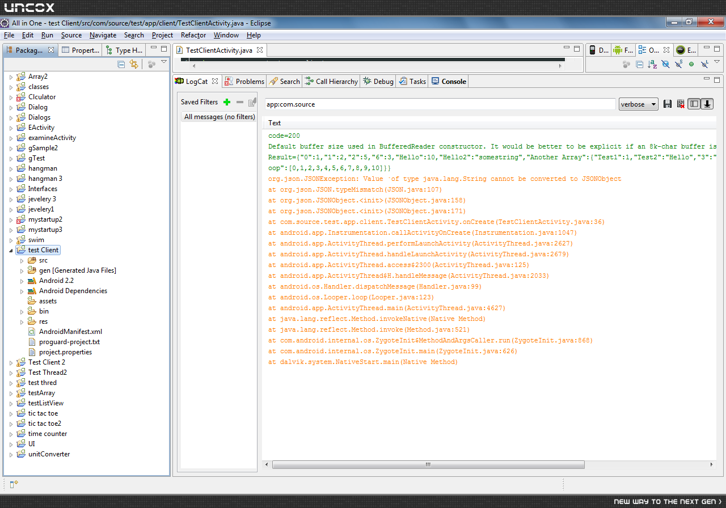Open the Tasks tab
Screen dimensions: 726x508
click(x=412, y=81)
